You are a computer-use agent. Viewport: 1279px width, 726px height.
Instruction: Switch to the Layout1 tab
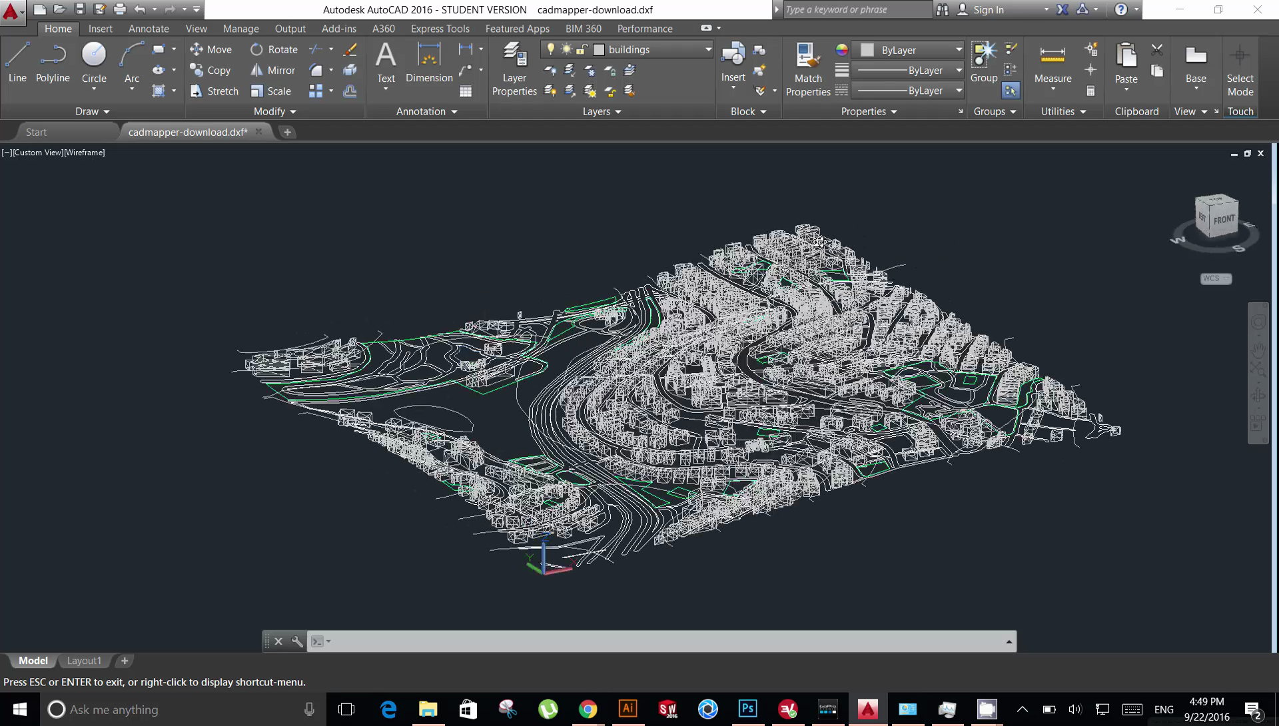[84, 661]
